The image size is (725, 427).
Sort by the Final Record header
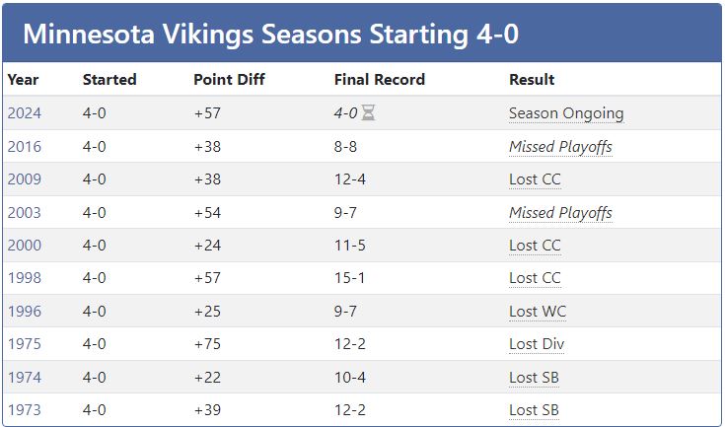click(x=380, y=80)
